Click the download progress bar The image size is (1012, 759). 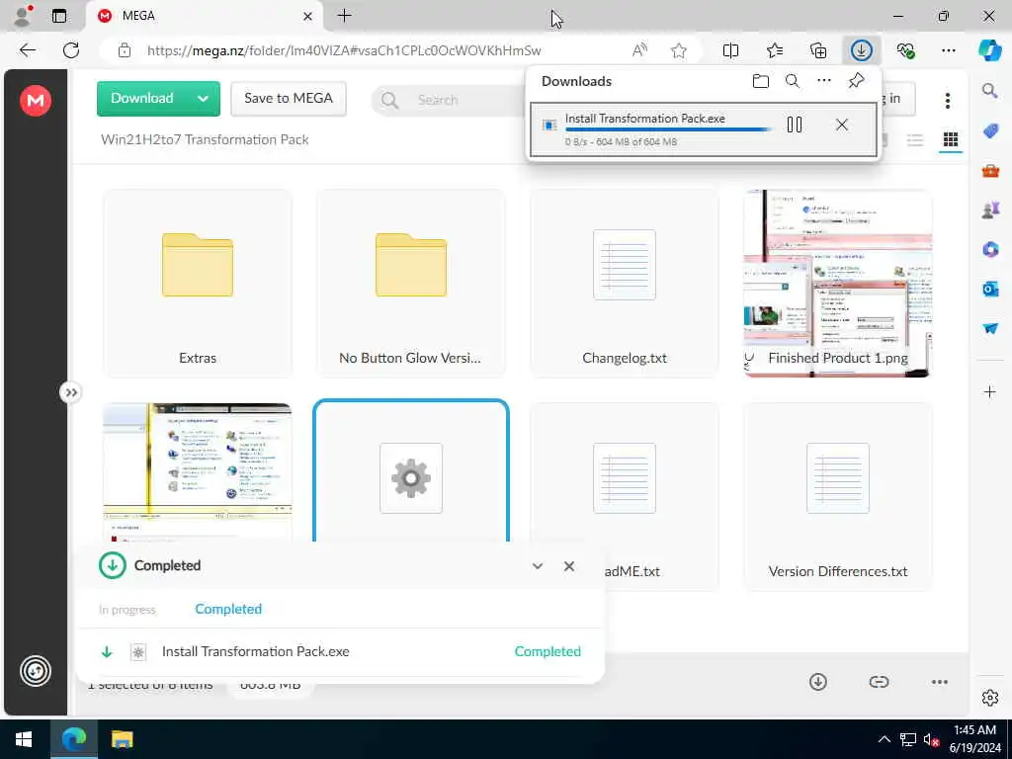(668, 129)
